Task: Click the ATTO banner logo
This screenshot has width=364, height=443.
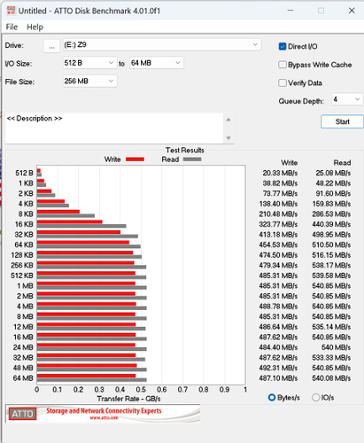Action: coord(22,414)
